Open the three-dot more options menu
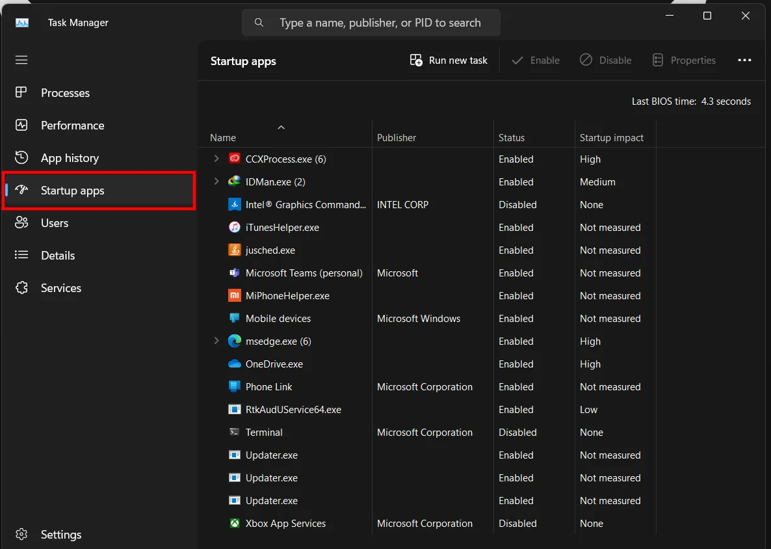The width and height of the screenshot is (771, 549). (744, 60)
